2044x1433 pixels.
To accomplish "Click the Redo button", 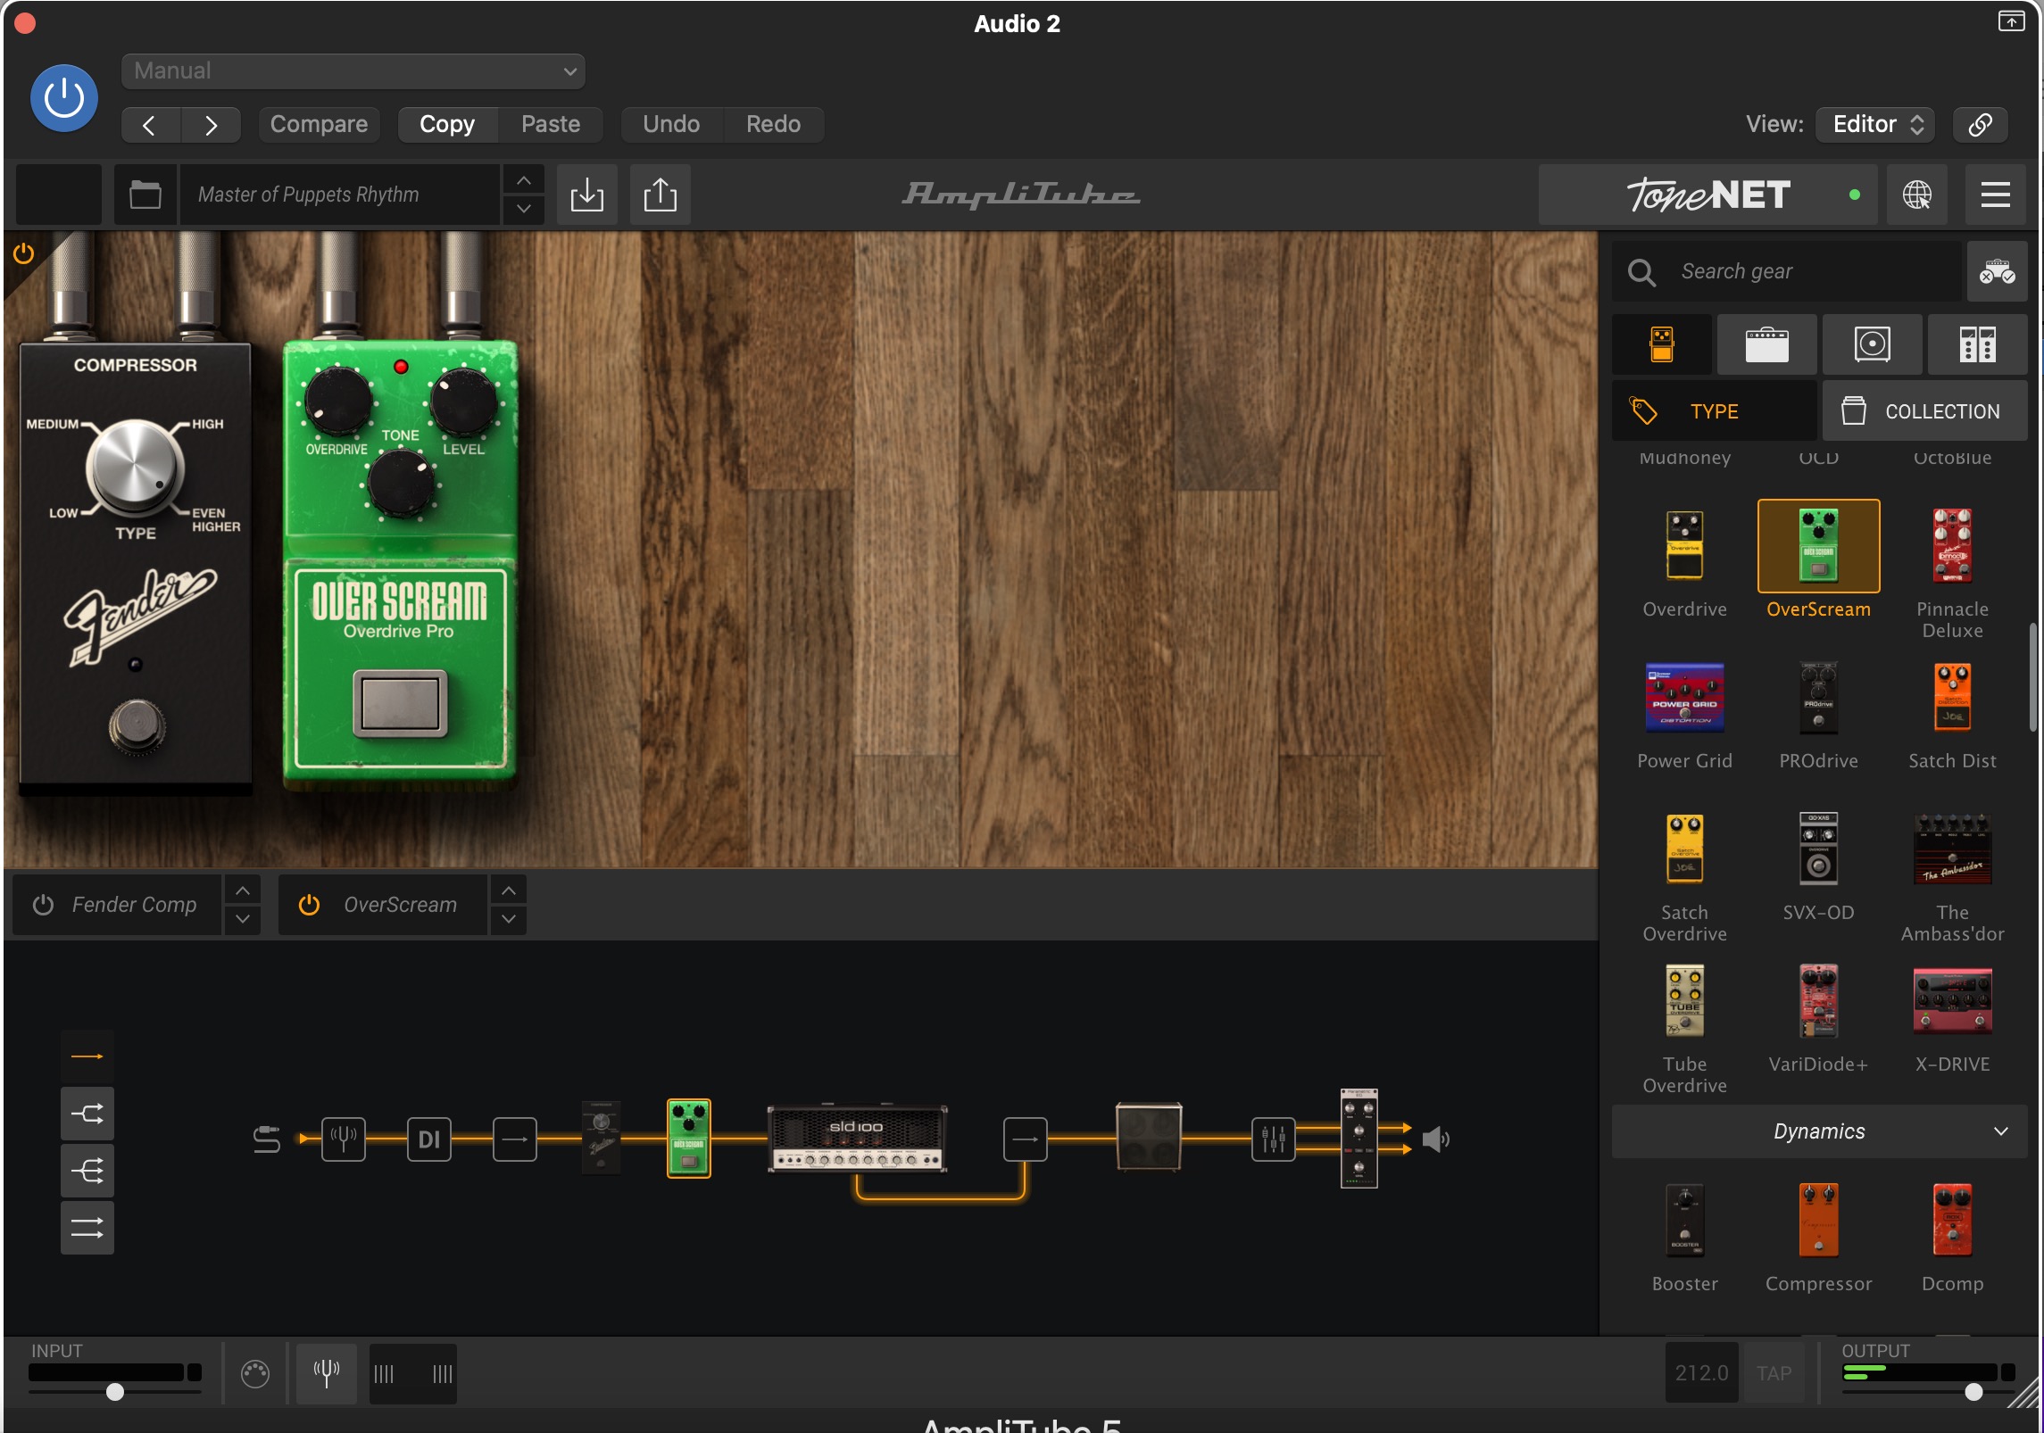I will pos(773,124).
